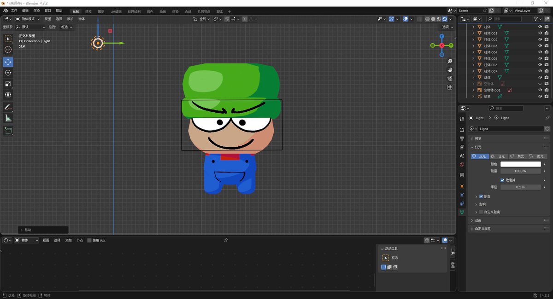Open the viewport 选项 dropdown

[x=447, y=27]
